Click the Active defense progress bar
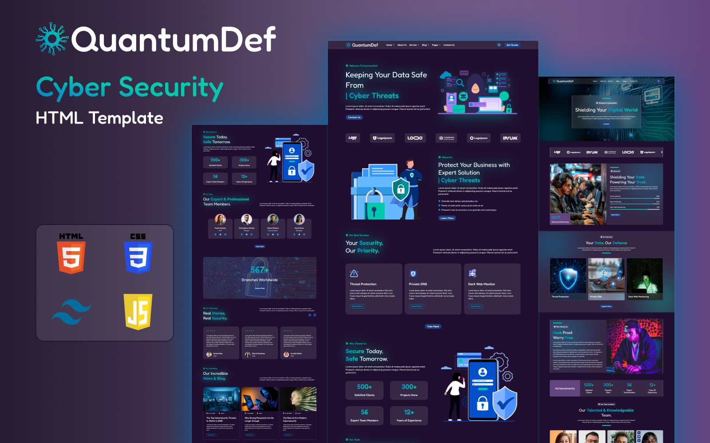Screen dimensions: 710x443 pos(635,198)
